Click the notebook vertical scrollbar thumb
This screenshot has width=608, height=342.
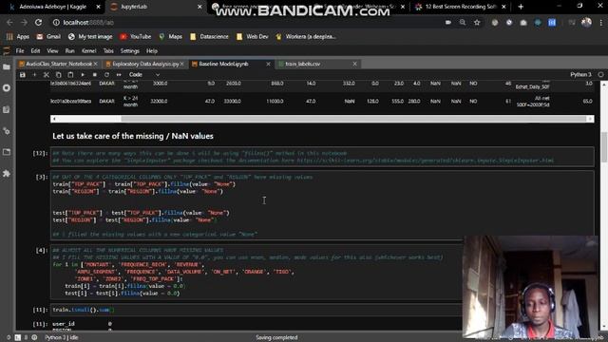point(604,147)
